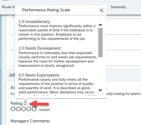The height and width of the screenshot is (125, 141).
Task: Click the gray scrollbar thumb in popup
Action: click(100, 42)
